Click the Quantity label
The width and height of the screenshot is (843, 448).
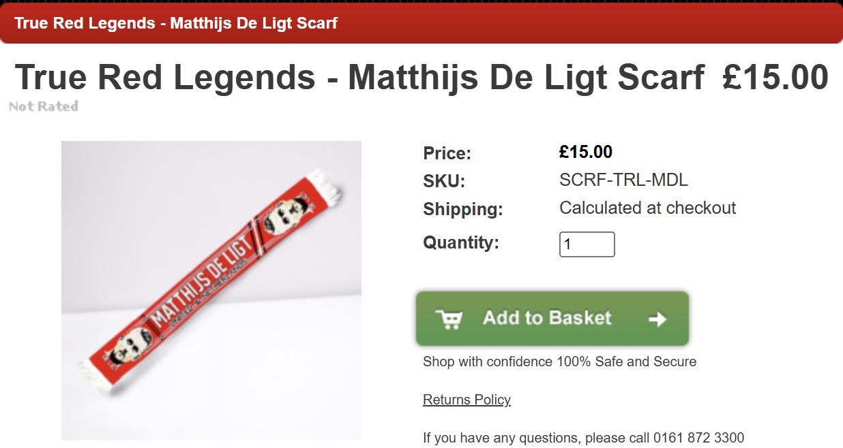coord(461,242)
